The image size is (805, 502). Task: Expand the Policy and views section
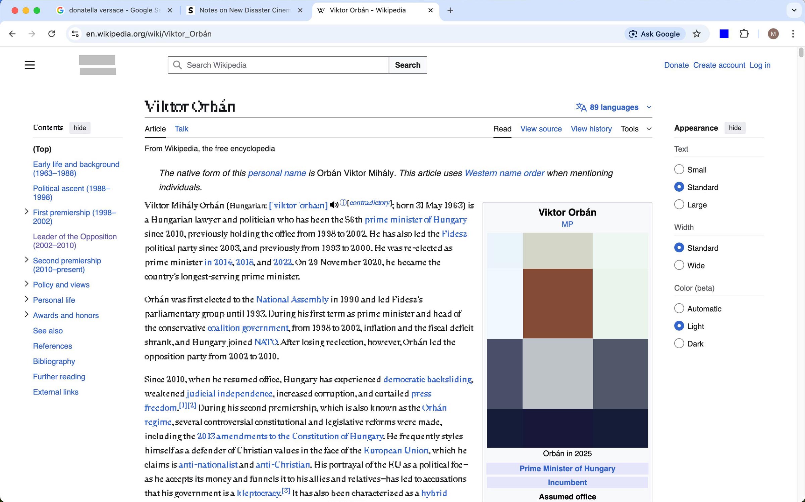click(26, 284)
